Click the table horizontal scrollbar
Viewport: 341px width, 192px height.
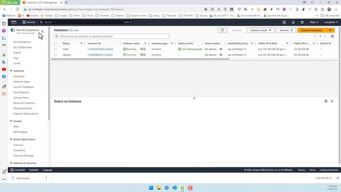tap(140, 59)
